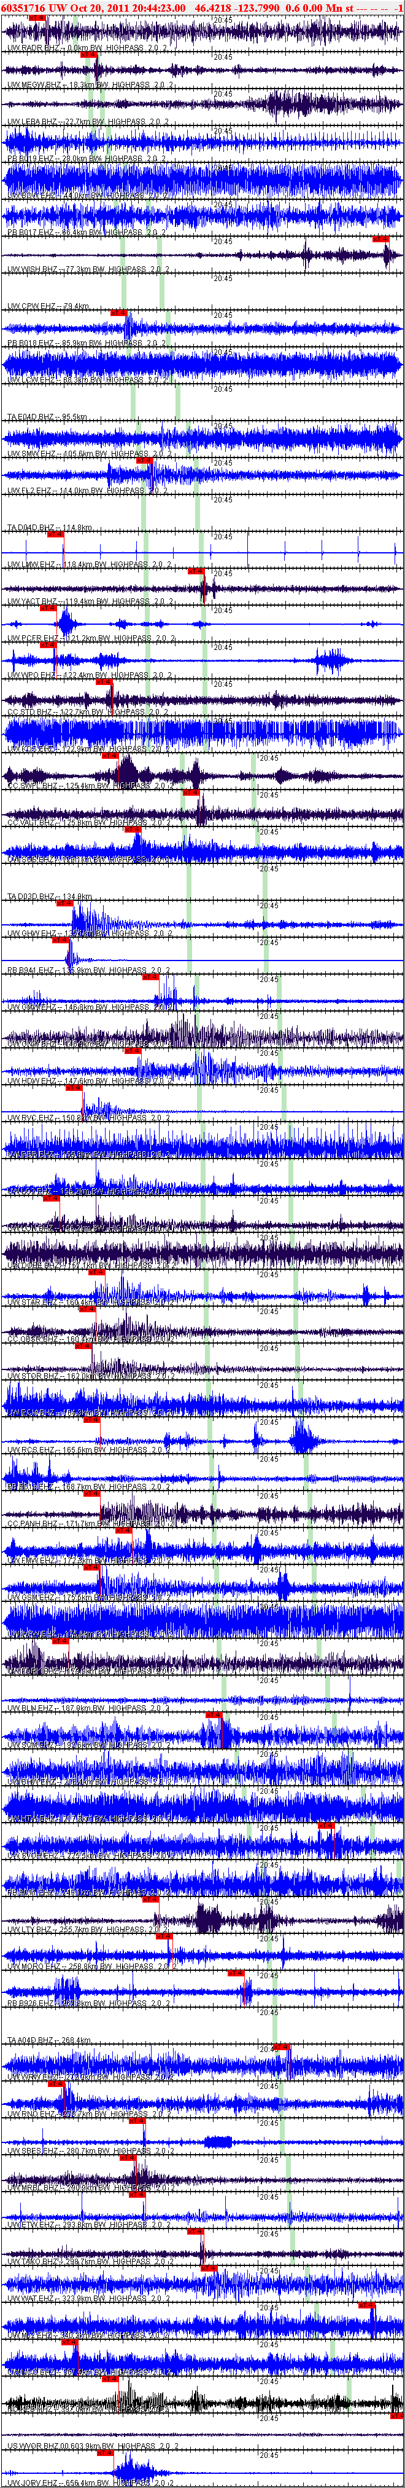
Task: Click the red pick marker on the YACT trace
Action: click(x=196, y=572)
